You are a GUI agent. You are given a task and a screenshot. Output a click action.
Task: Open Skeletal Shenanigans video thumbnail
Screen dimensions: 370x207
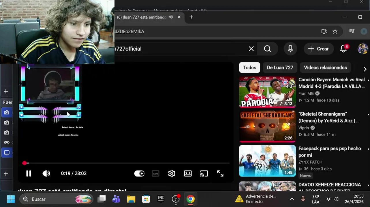tap(267, 126)
